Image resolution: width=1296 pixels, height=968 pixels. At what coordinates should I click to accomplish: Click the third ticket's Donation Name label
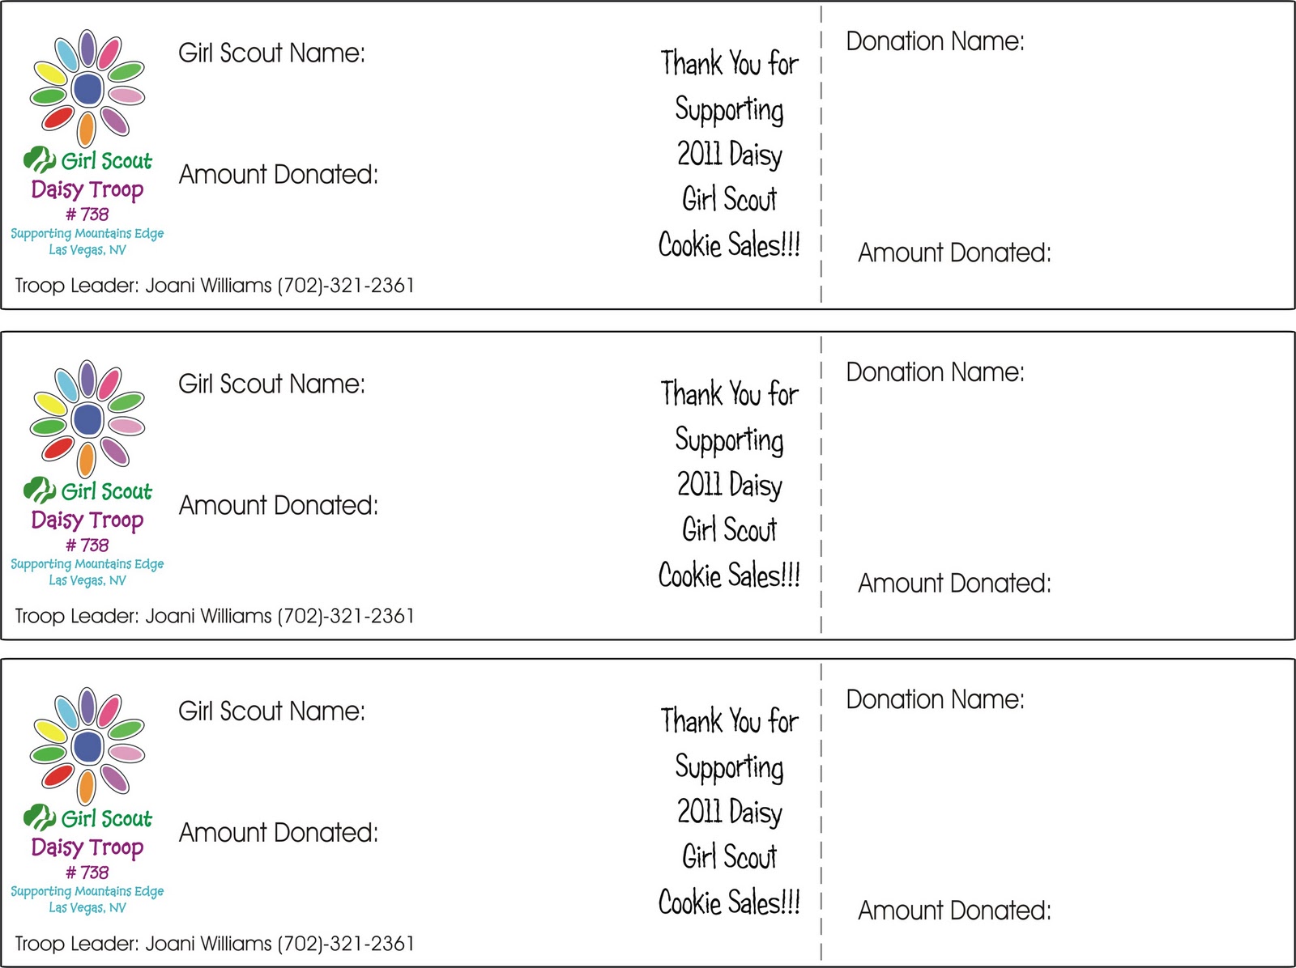click(x=935, y=699)
